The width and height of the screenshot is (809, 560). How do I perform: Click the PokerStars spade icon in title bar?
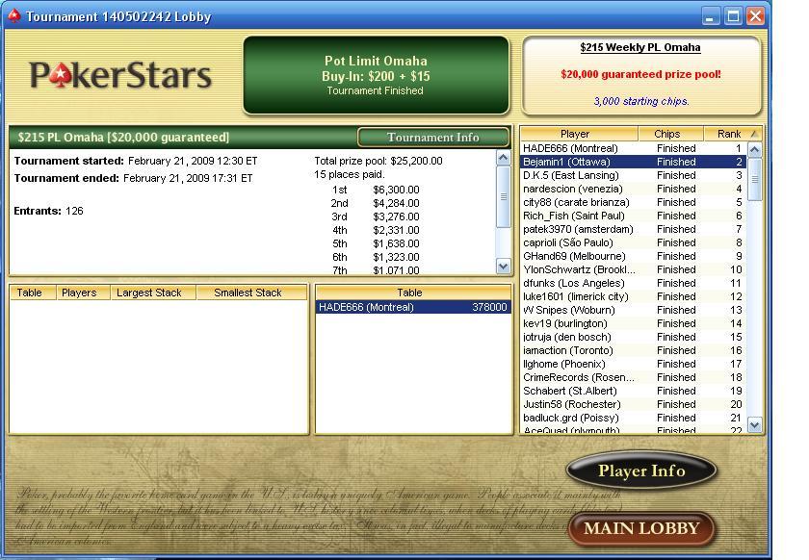(13, 16)
